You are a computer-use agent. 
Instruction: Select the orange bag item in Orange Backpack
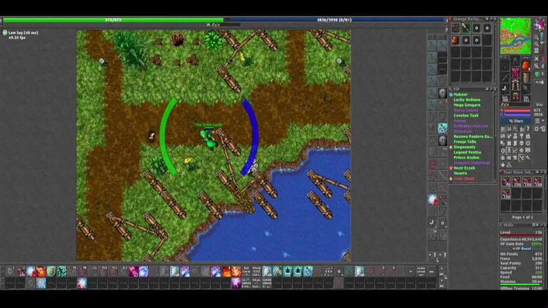(455, 40)
